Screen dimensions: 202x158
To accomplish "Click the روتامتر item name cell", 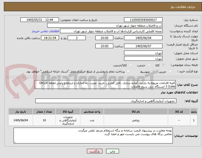I will coord(136,120).
